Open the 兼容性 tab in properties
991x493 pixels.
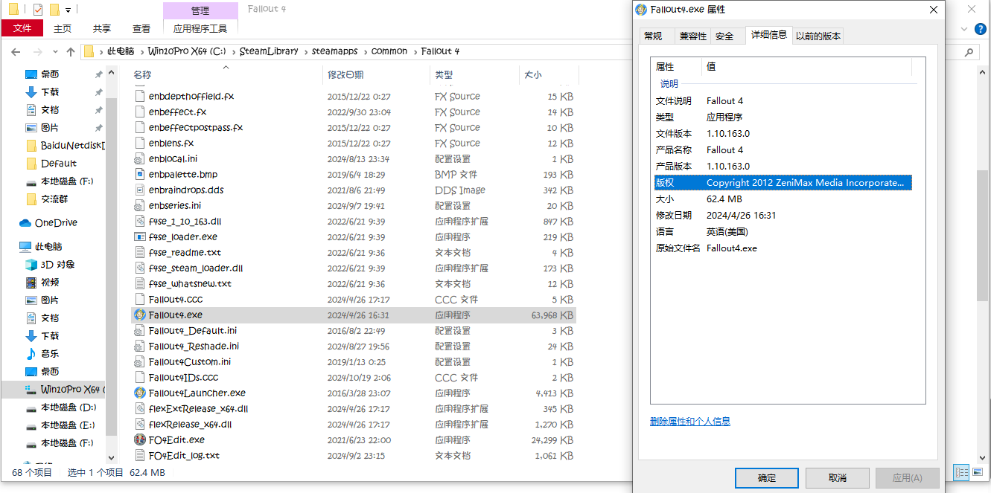692,36
